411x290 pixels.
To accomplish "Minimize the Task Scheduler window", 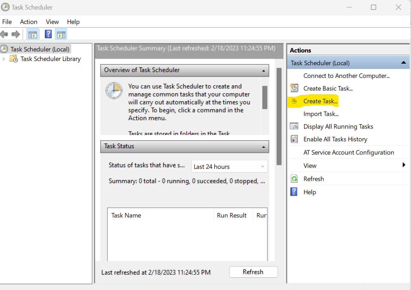I will coord(349,7).
